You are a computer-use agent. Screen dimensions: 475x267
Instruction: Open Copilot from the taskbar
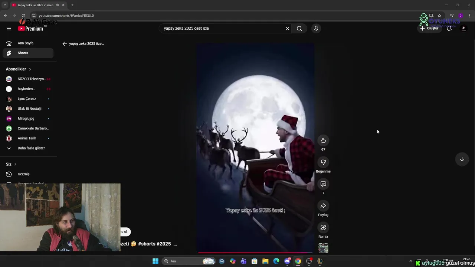coord(233,261)
